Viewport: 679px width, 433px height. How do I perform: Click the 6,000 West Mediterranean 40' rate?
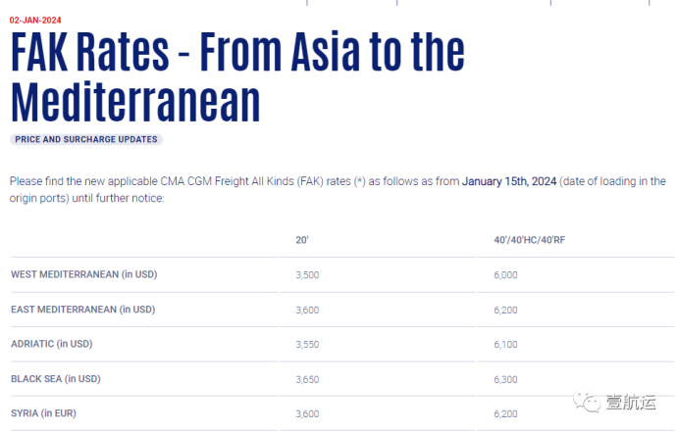coord(506,275)
